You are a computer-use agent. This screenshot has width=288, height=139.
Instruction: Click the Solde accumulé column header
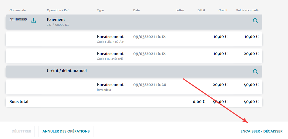[247, 10]
